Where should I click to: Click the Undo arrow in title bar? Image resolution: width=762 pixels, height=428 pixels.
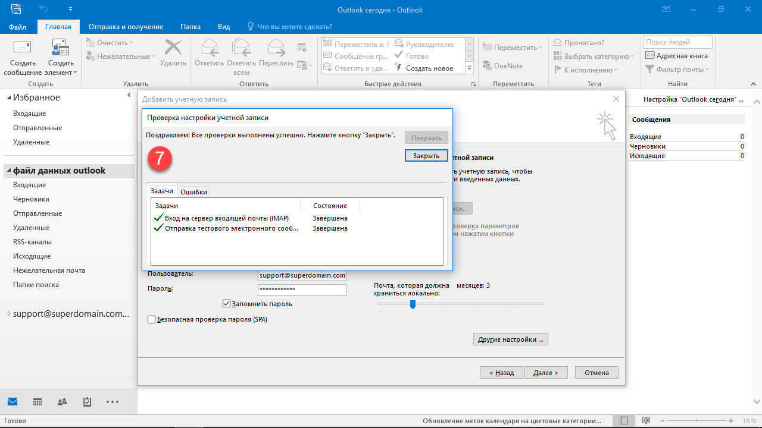[43, 10]
